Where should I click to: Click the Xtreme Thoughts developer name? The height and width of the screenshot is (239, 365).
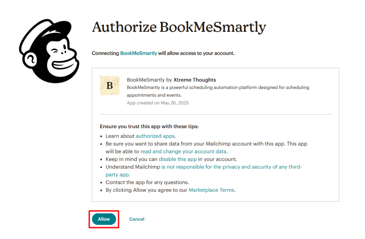(195, 80)
